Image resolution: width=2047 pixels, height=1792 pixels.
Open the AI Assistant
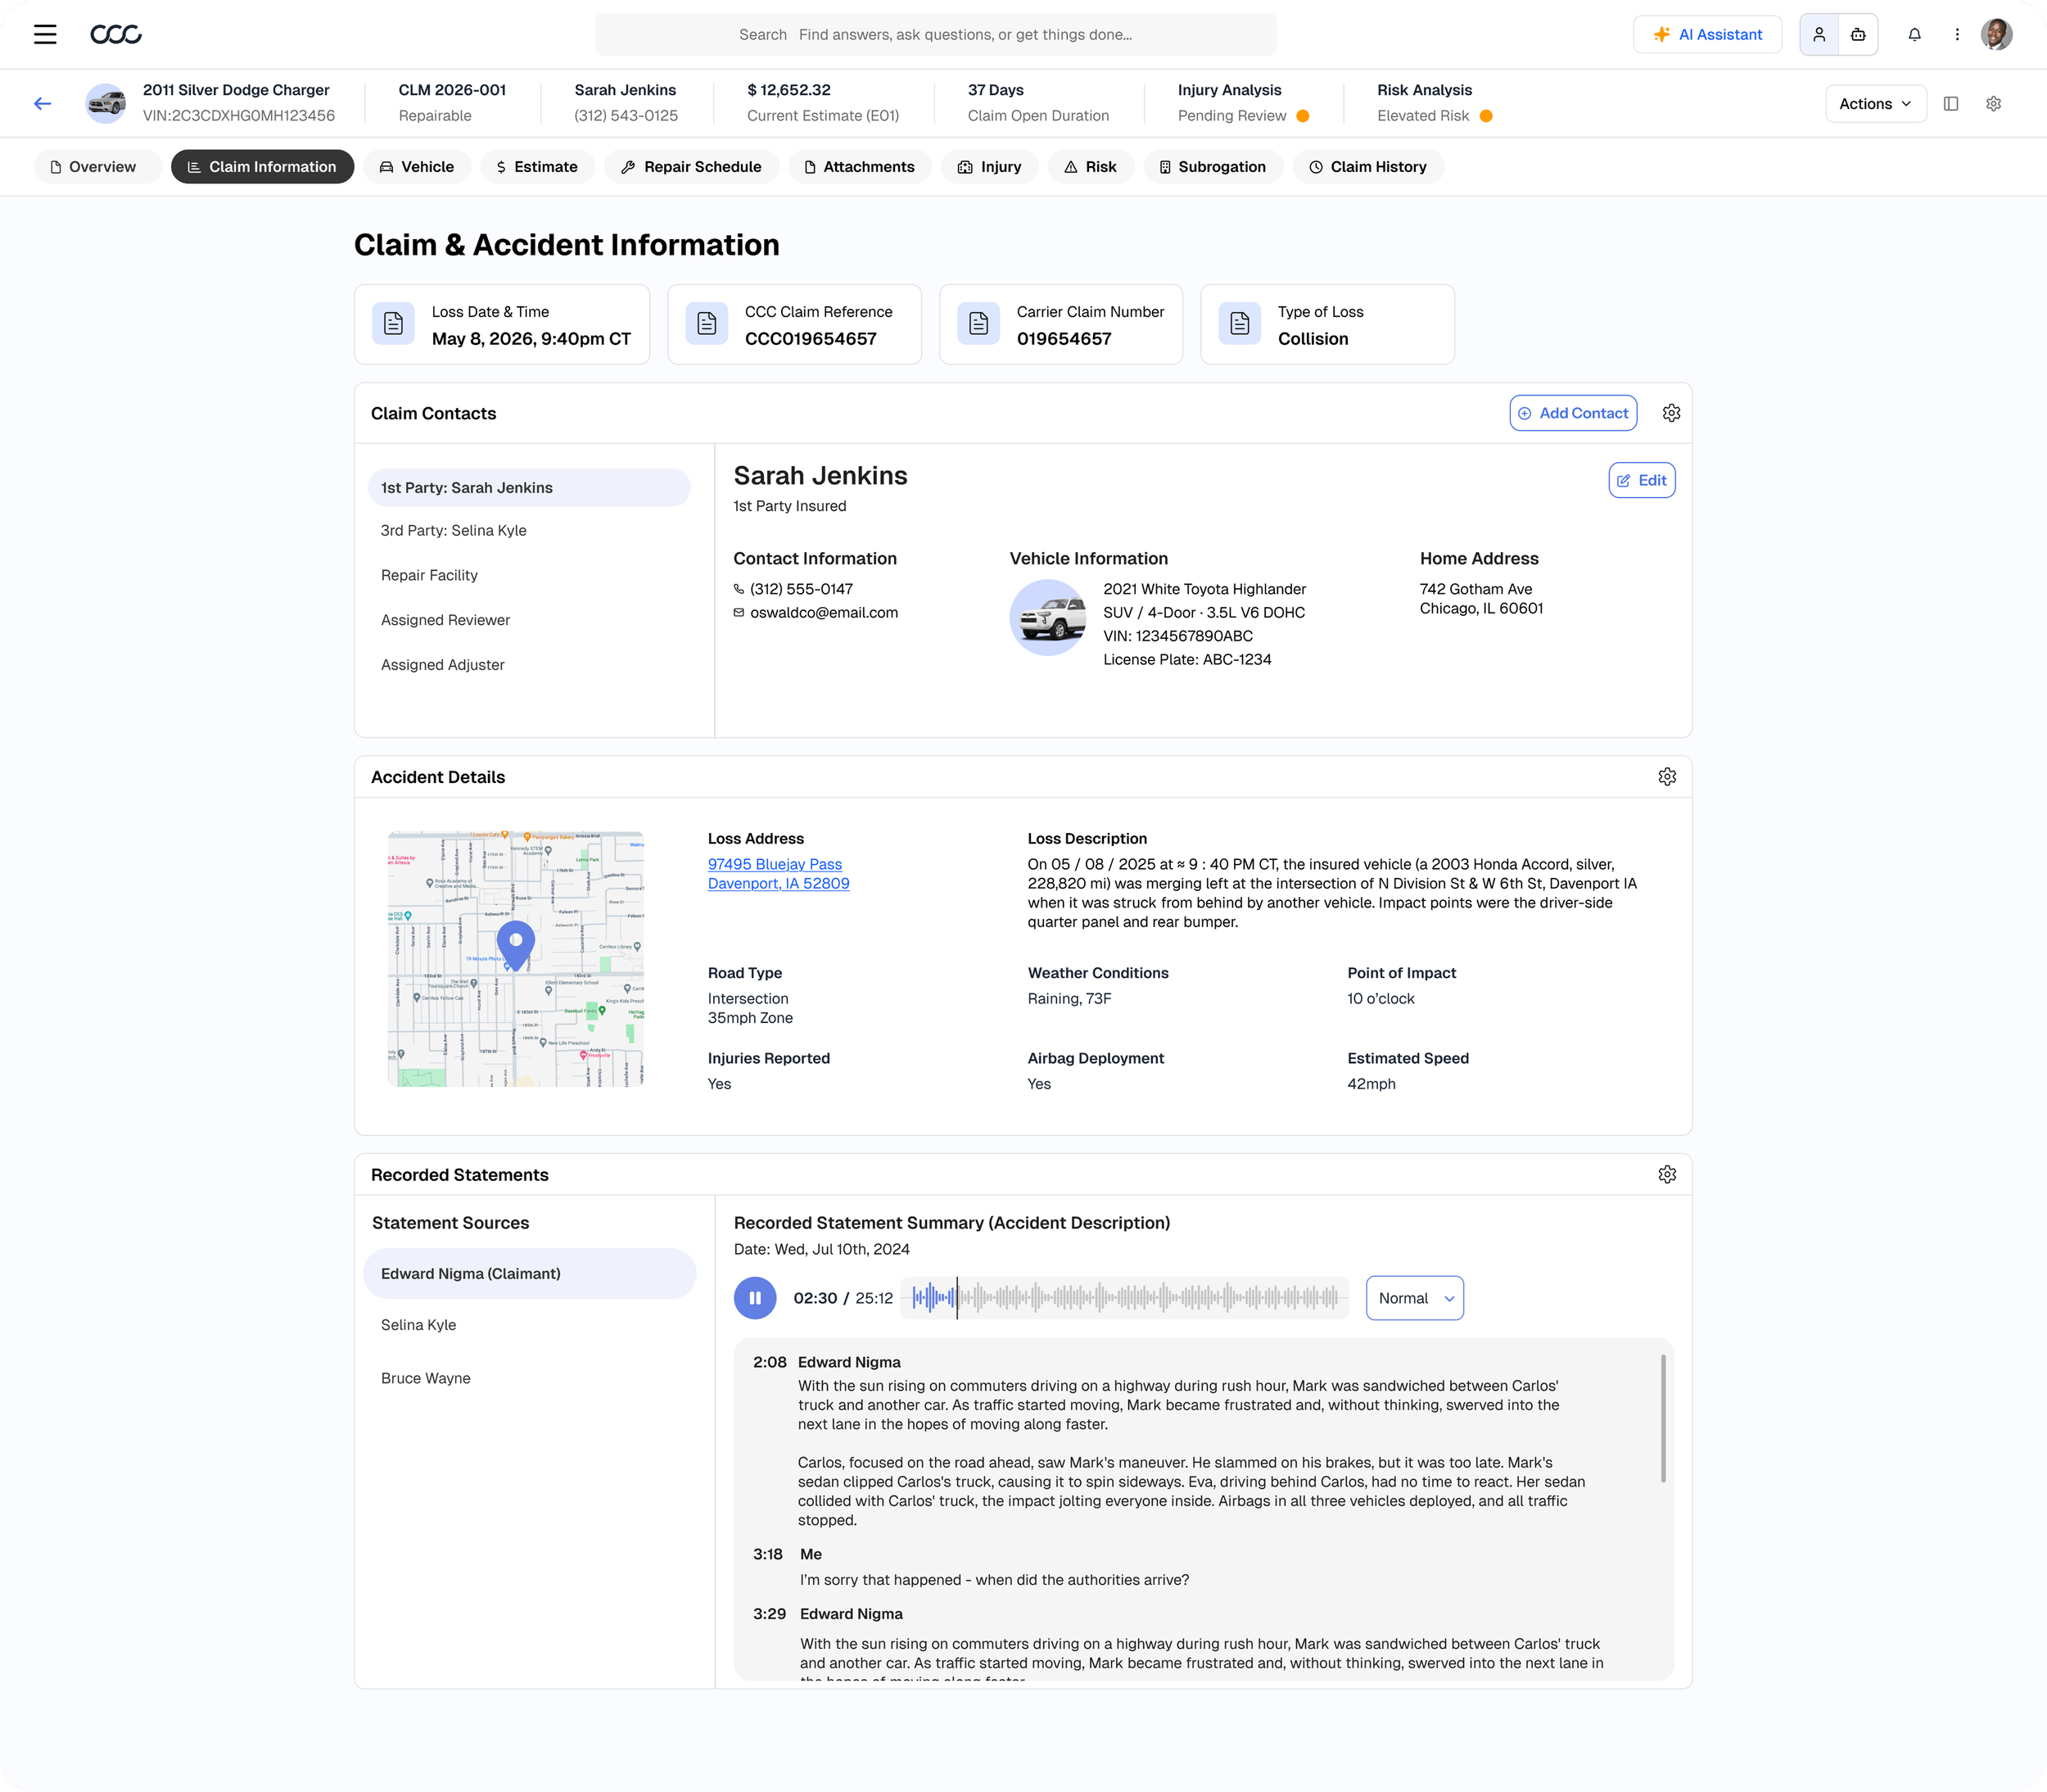pyautogui.click(x=1707, y=34)
